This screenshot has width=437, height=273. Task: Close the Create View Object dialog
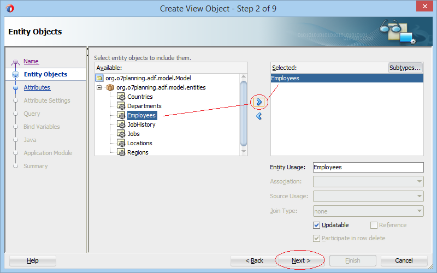424,6
